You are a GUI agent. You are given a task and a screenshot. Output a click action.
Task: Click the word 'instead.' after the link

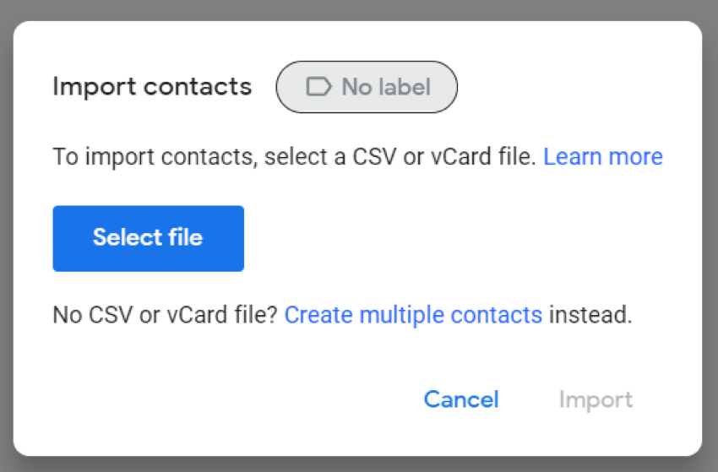(590, 316)
